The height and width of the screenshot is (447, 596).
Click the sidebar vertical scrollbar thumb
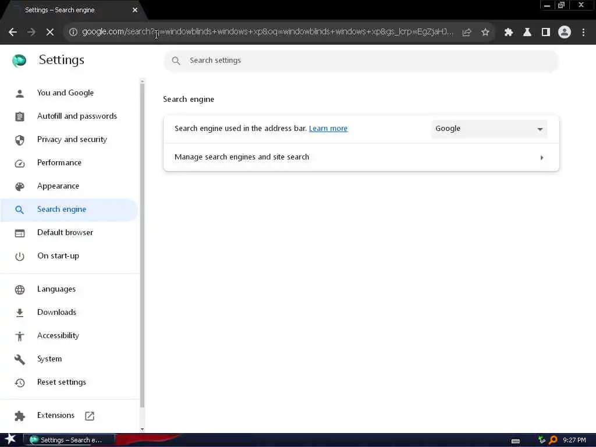pyautogui.click(x=142, y=245)
